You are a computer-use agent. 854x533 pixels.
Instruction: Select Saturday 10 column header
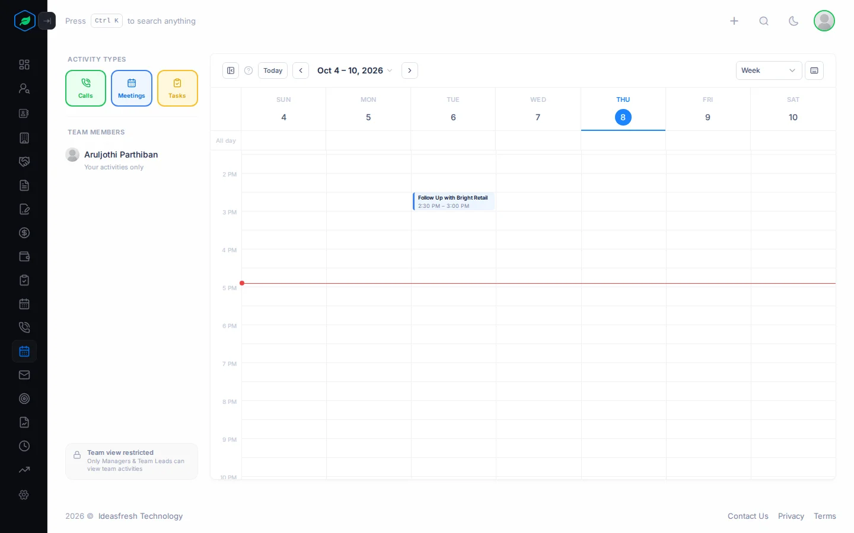(793, 109)
